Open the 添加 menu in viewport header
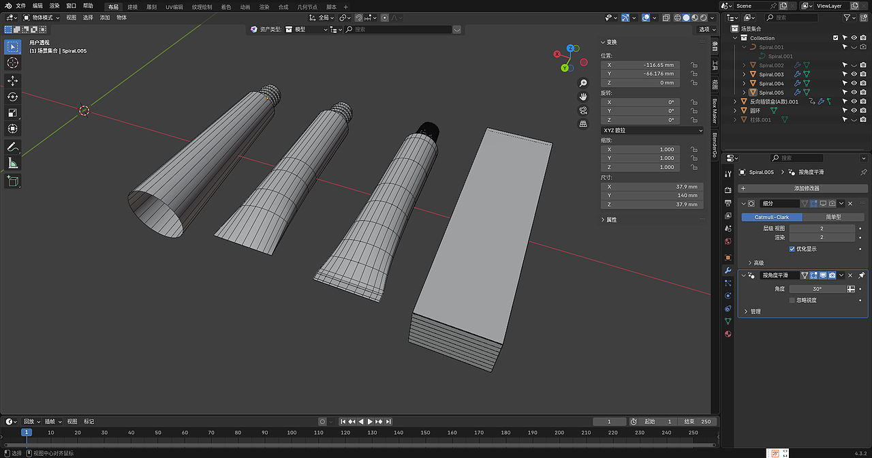The image size is (872, 458). point(105,17)
